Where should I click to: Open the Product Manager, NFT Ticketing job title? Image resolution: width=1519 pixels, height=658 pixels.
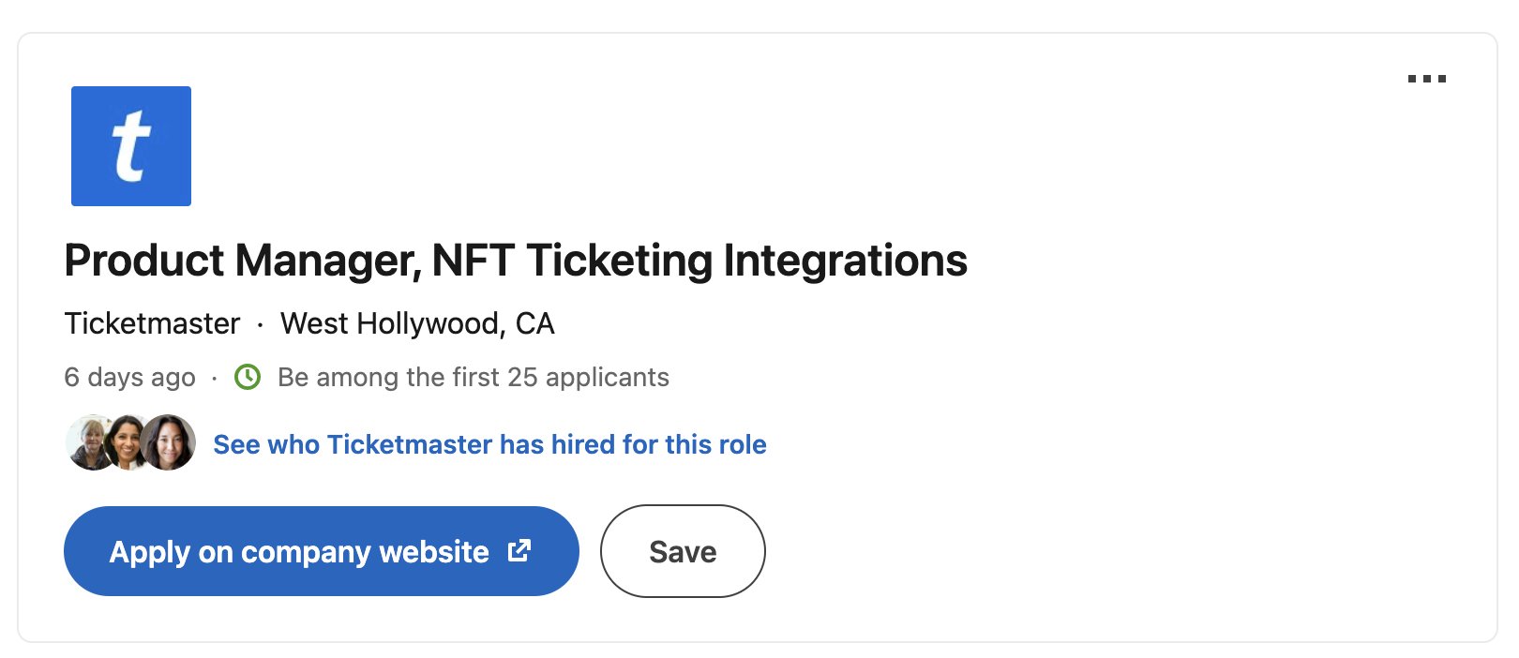click(x=516, y=261)
